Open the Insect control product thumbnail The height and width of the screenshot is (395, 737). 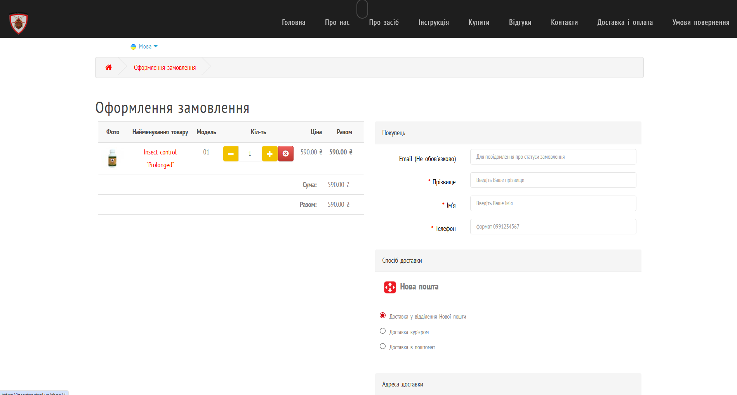112,158
